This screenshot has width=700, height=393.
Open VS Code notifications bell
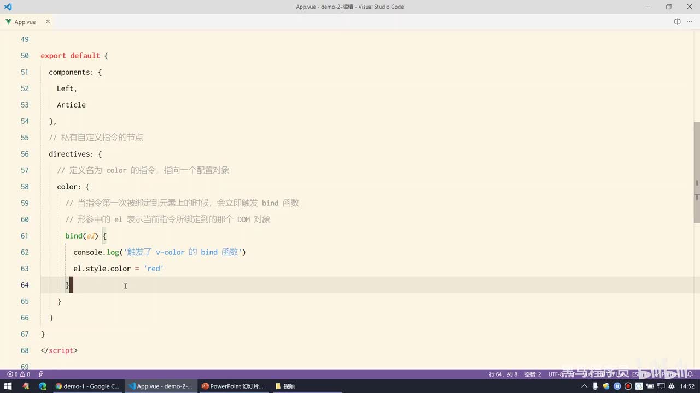click(x=690, y=374)
